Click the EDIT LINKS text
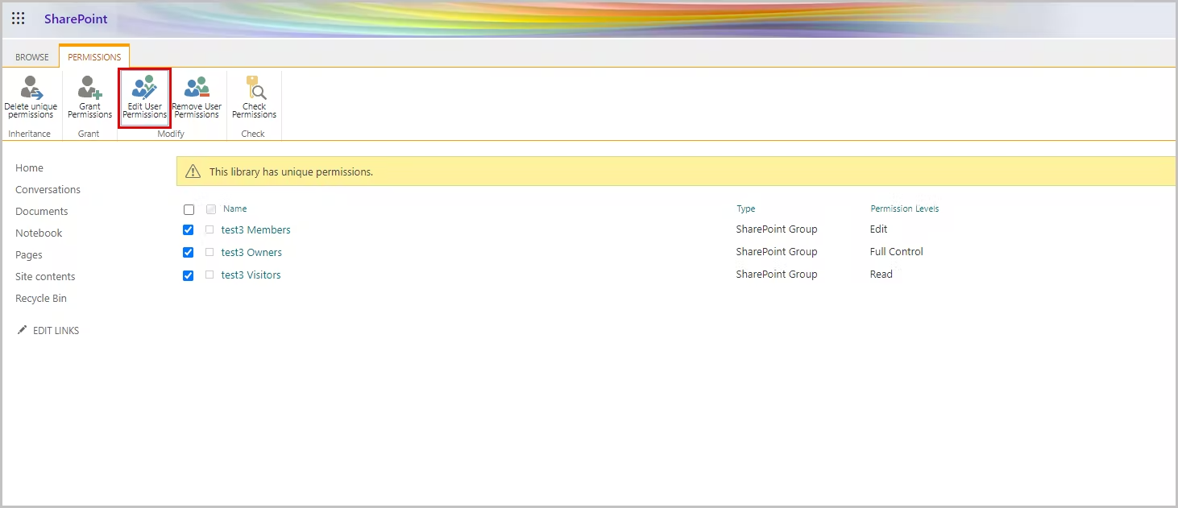 pyautogui.click(x=56, y=330)
